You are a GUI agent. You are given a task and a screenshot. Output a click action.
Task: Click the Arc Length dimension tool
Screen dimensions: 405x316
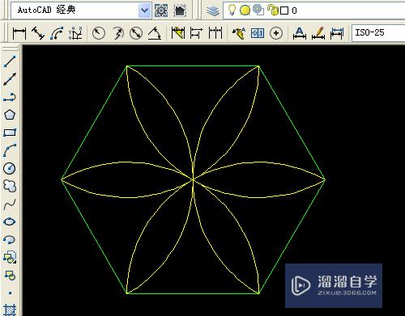point(57,33)
